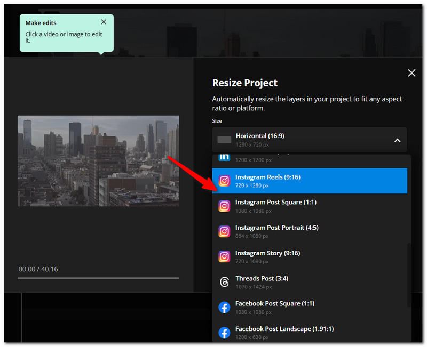Click Facebook icon beside Post Square

224,308
